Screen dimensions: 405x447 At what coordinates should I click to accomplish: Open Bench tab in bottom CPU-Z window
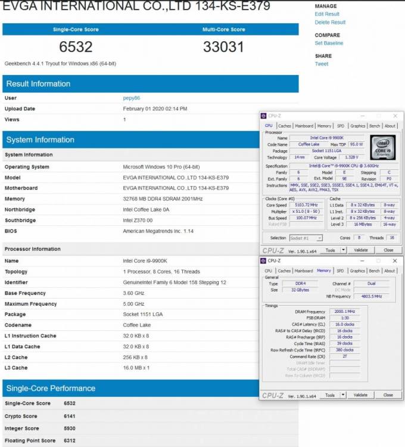point(374,271)
